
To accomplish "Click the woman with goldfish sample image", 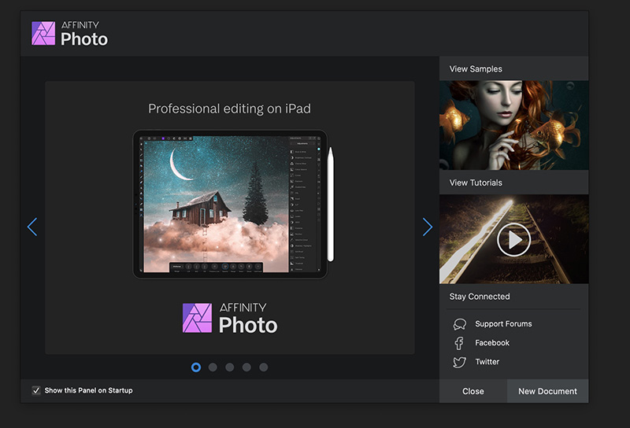I will pyautogui.click(x=514, y=125).
